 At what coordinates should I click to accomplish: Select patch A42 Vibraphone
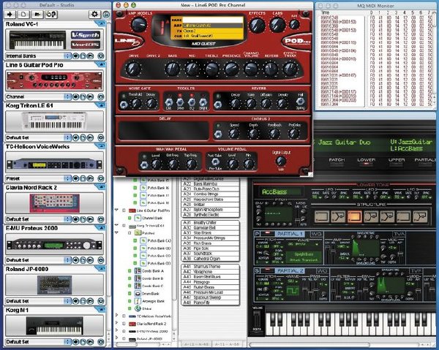[x=211, y=271]
